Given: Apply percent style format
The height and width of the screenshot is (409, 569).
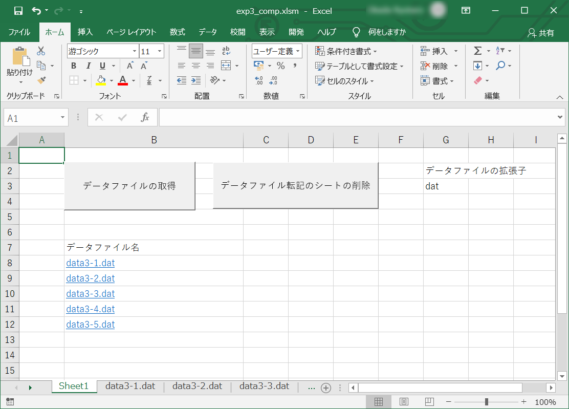Looking at the screenshot, I should 280,66.
